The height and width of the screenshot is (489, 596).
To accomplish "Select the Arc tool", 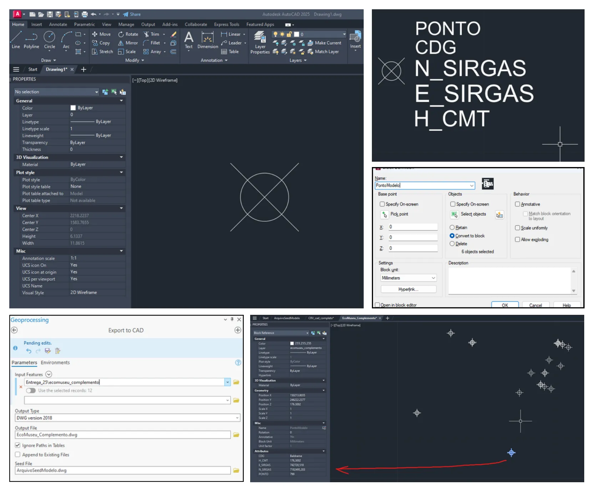I will (66, 40).
